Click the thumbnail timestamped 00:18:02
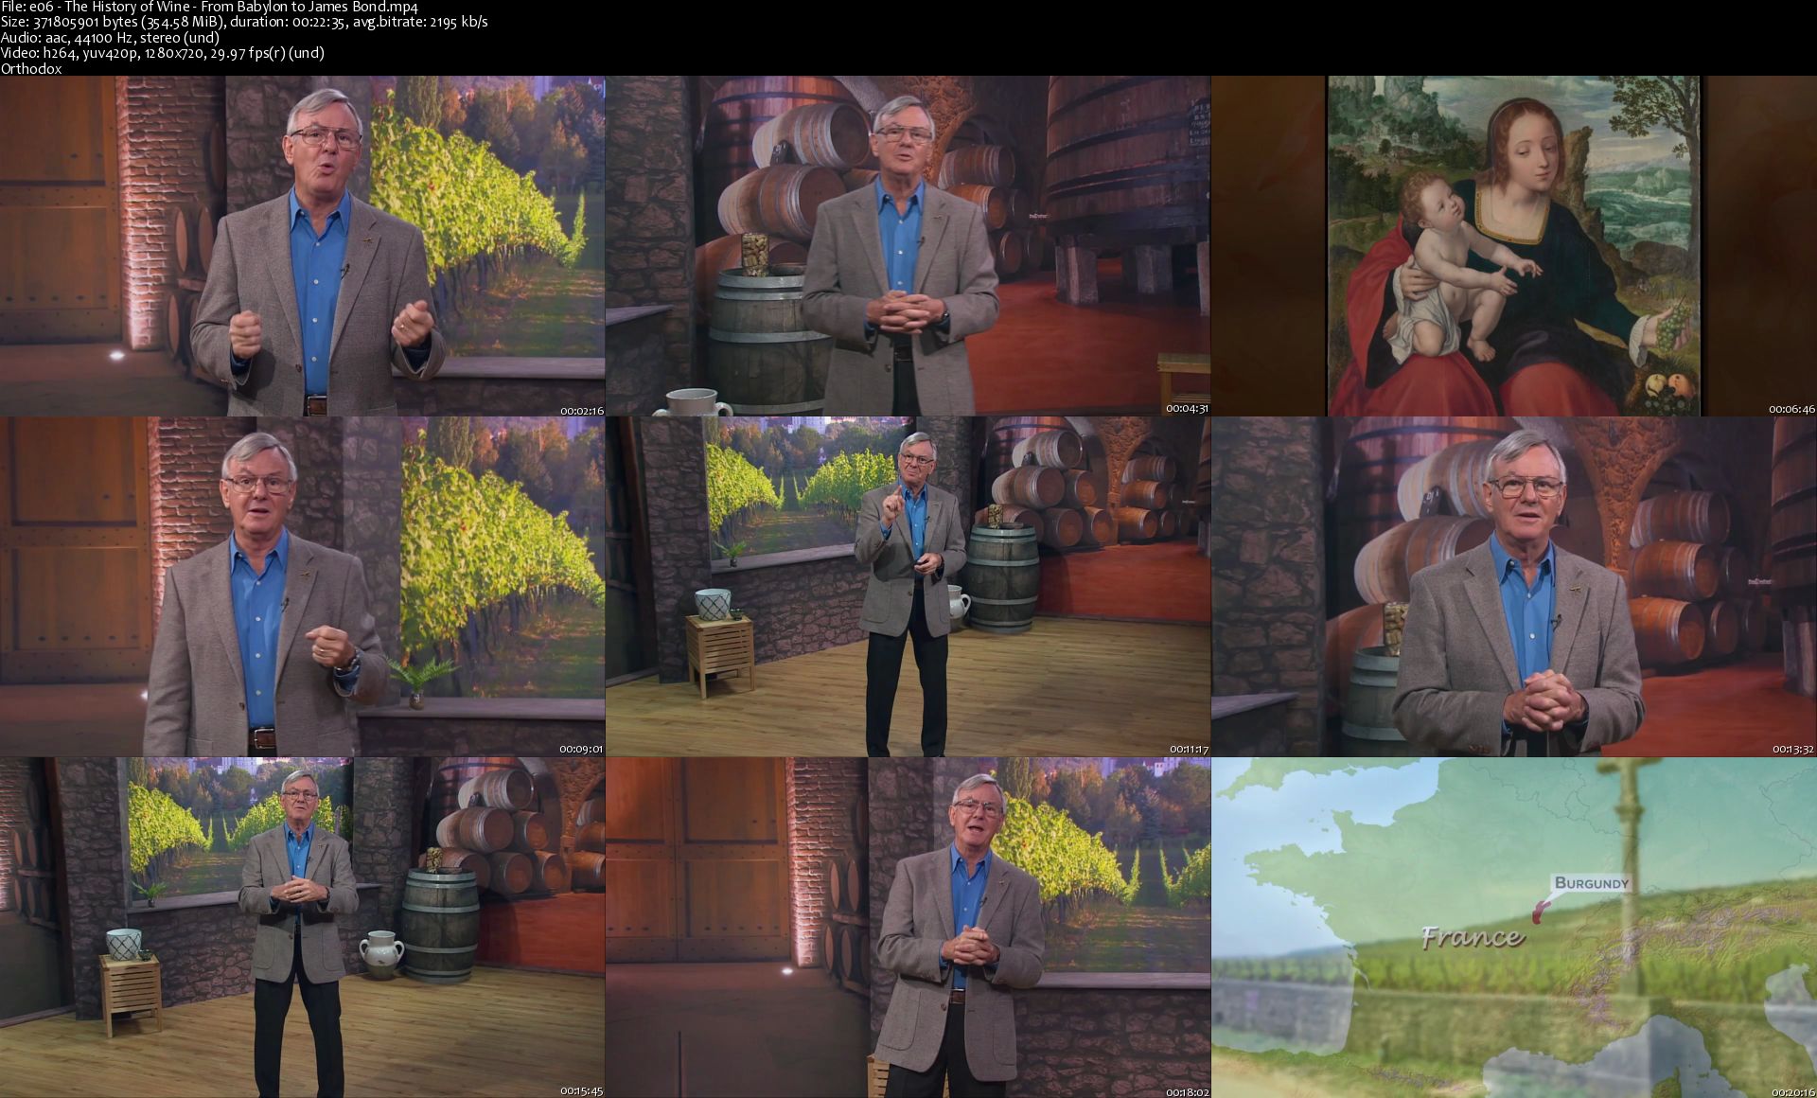 pos(908,928)
